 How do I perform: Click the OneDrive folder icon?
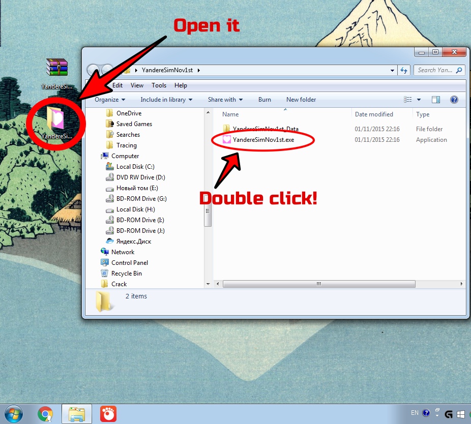[x=110, y=113]
